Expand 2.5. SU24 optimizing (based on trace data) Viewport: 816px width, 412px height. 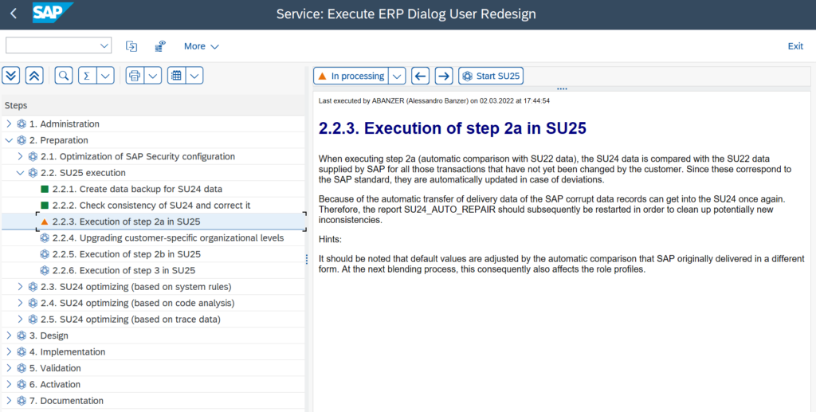tap(20, 319)
